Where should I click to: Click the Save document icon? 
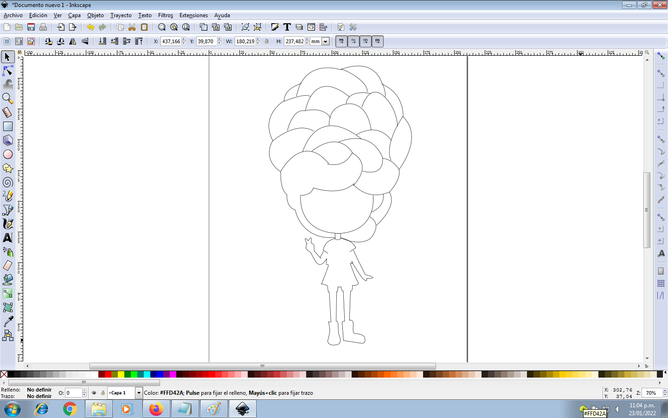(31, 27)
